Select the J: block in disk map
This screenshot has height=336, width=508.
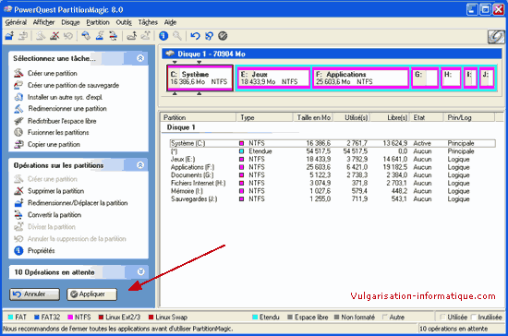(487, 78)
